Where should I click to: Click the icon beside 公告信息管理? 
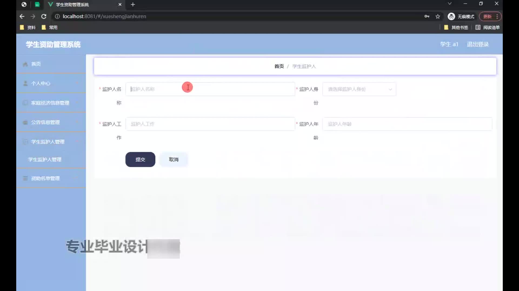[x=25, y=122]
